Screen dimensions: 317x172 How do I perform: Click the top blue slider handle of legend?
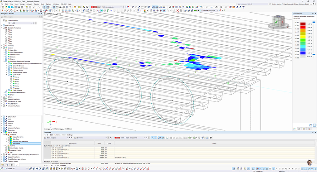coord(314,22)
